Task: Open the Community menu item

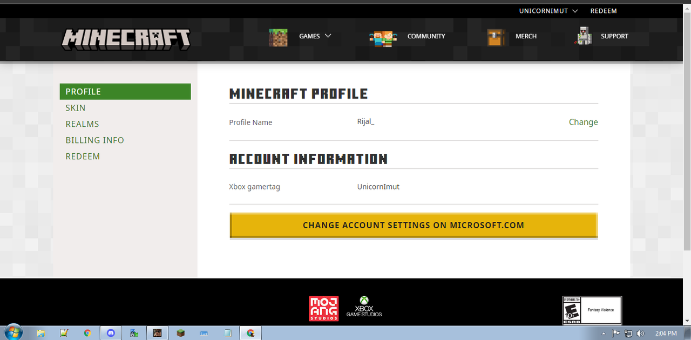Action: click(426, 36)
